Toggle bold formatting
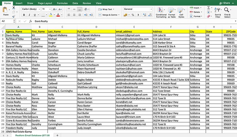The width and height of the screenshot is (237, 137). (x=24, y=15)
